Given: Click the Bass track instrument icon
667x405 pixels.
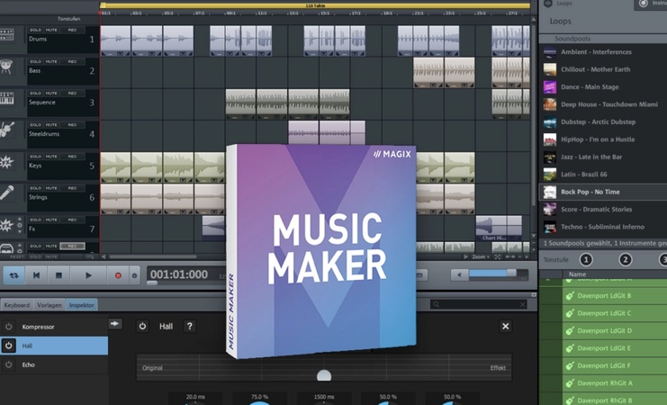Looking at the screenshot, I should click(x=6, y=67).
